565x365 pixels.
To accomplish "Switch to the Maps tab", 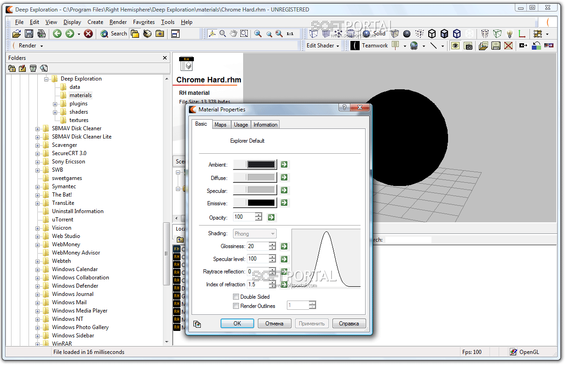I will click(221, 125).
